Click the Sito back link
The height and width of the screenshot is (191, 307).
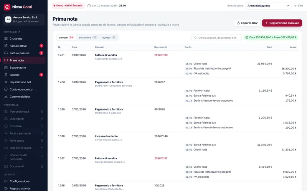point(299,6)
